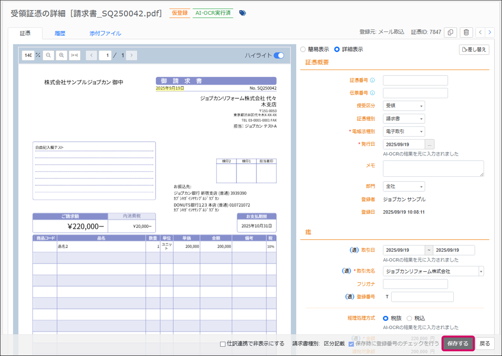Click the zoom out magnifier icon
Screen dimensions: 502x356
[48, 55]
